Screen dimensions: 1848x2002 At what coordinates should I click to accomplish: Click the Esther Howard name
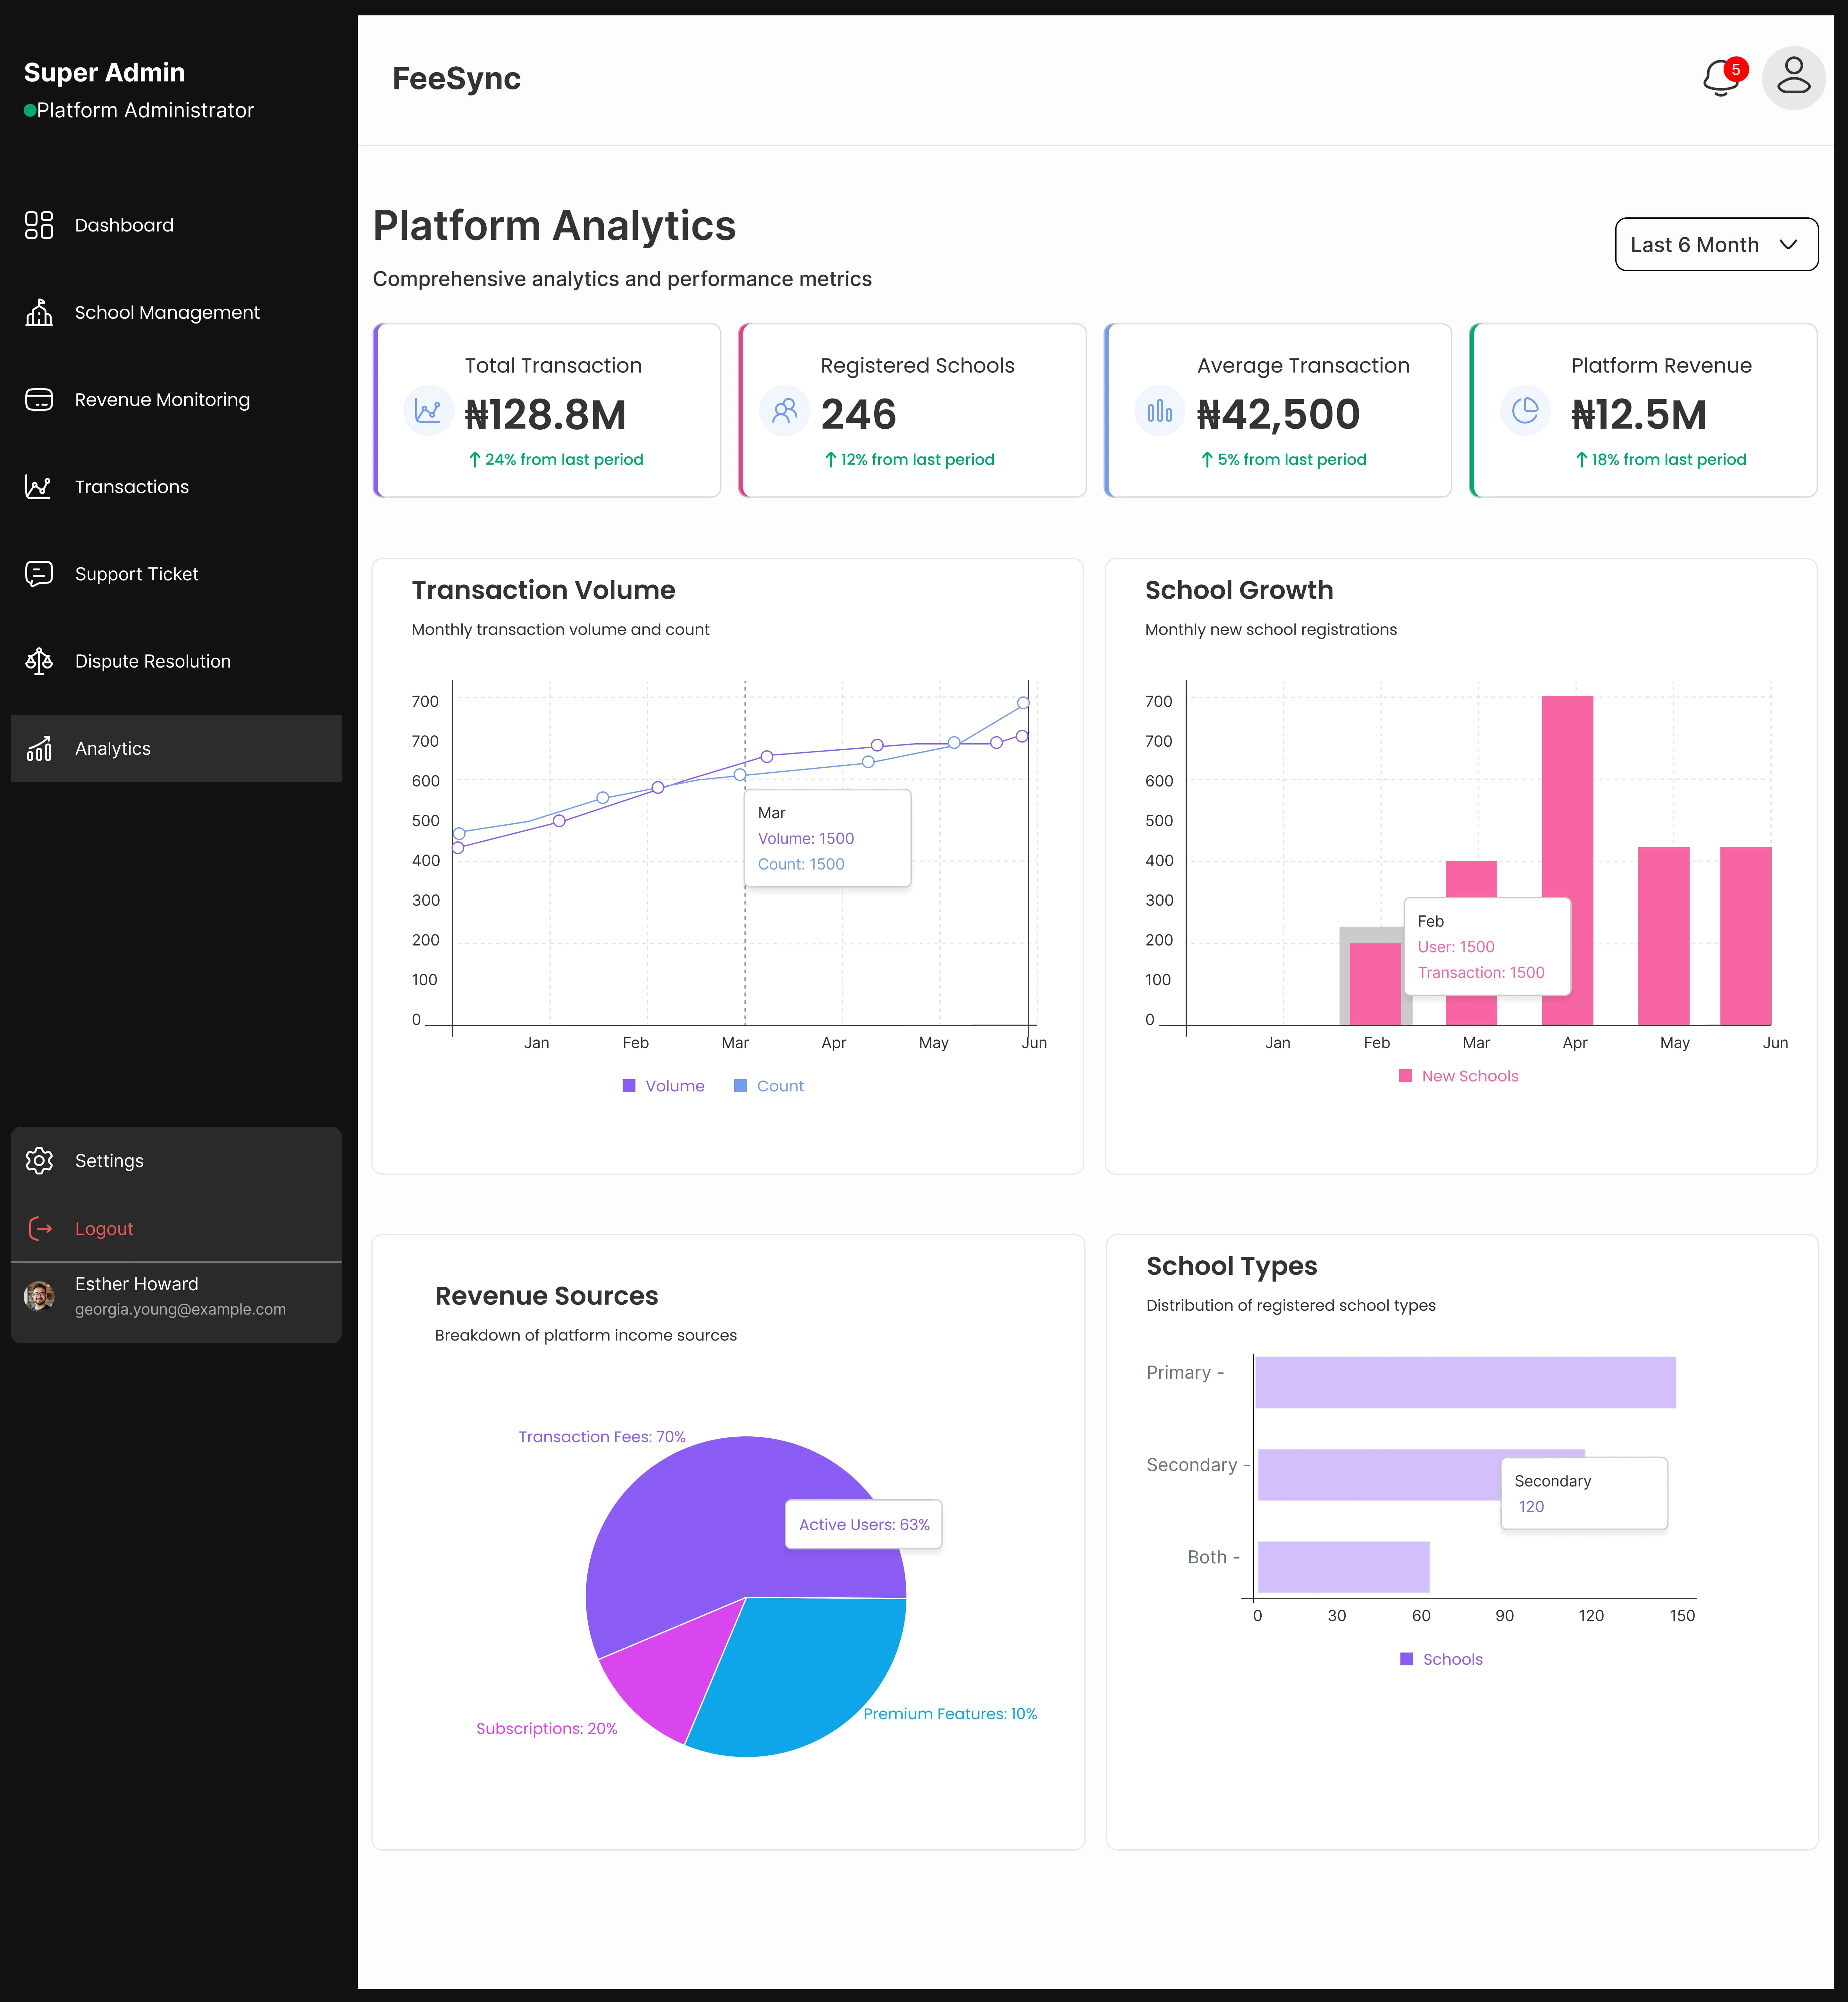[x=137, y=1284]
